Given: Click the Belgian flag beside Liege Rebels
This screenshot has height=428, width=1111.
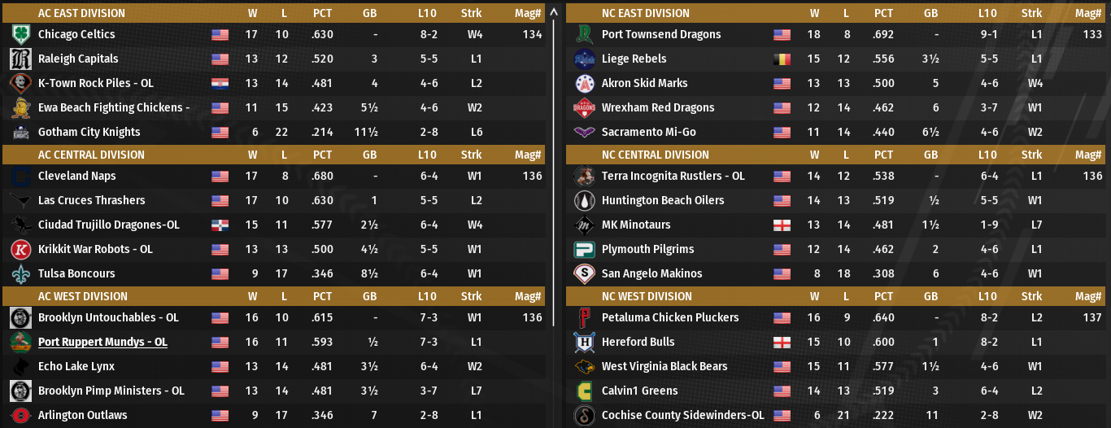Looking at the screenshot, I should tap(782, 59).
